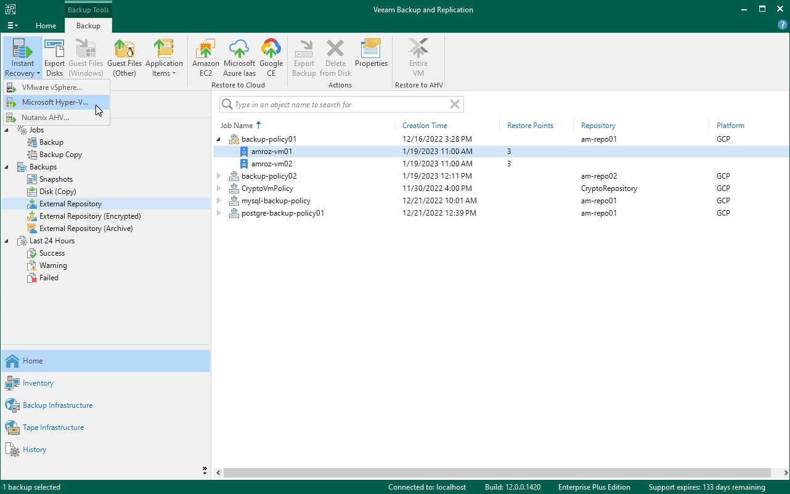Expand the CryptoVmPolicy row
This screenshot has width=790, height=494.
tap(218, 188)
